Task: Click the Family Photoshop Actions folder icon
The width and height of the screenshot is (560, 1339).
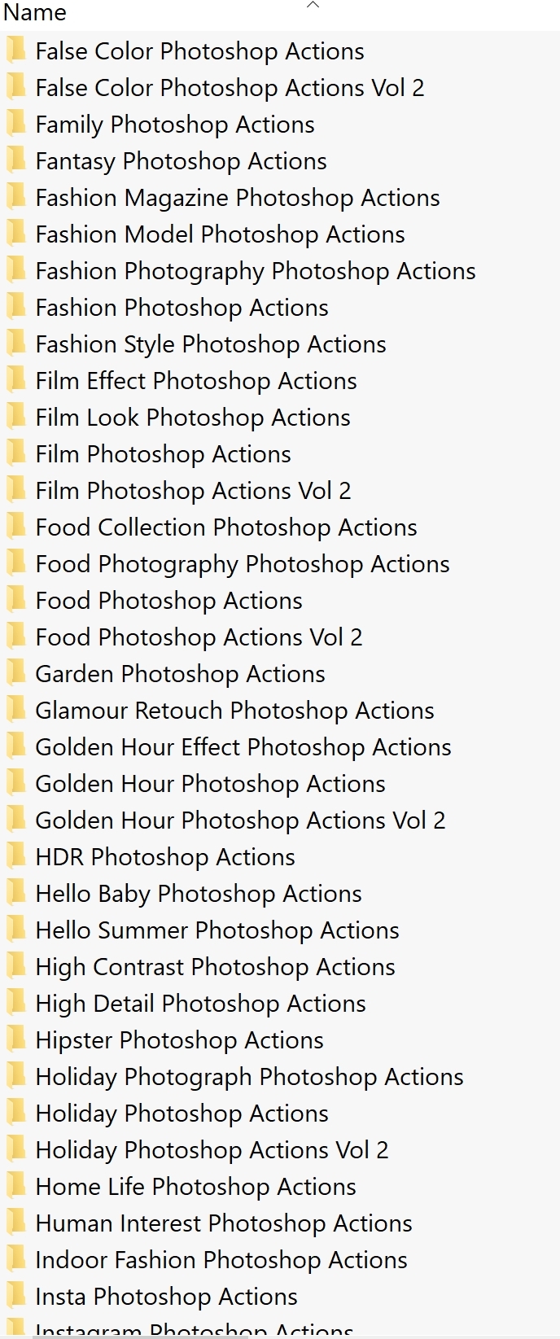Action: [x=15, y=124]
